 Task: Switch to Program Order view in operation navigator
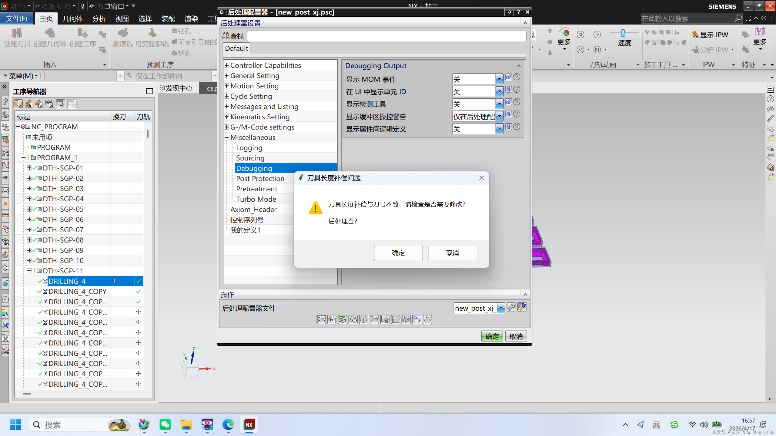[18, 104]
